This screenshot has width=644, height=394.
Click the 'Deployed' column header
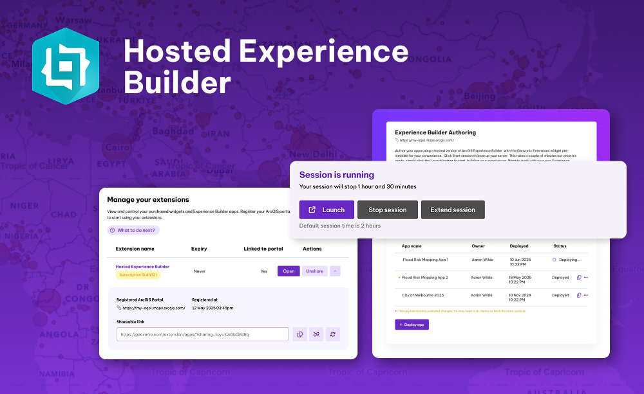click(x=519, y=246)
